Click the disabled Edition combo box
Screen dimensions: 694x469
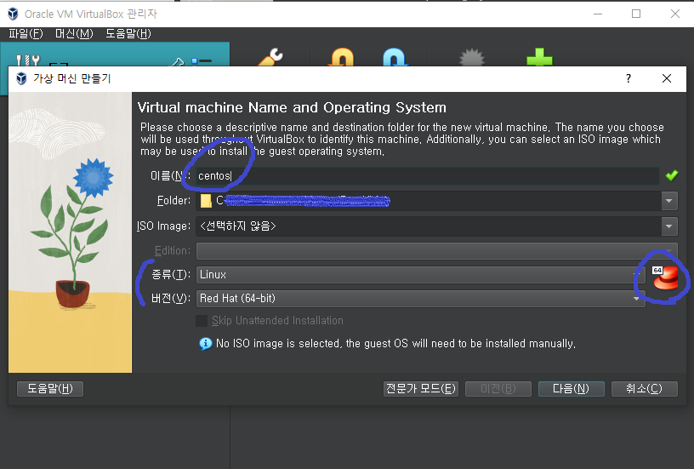click(x=436, y=250)
